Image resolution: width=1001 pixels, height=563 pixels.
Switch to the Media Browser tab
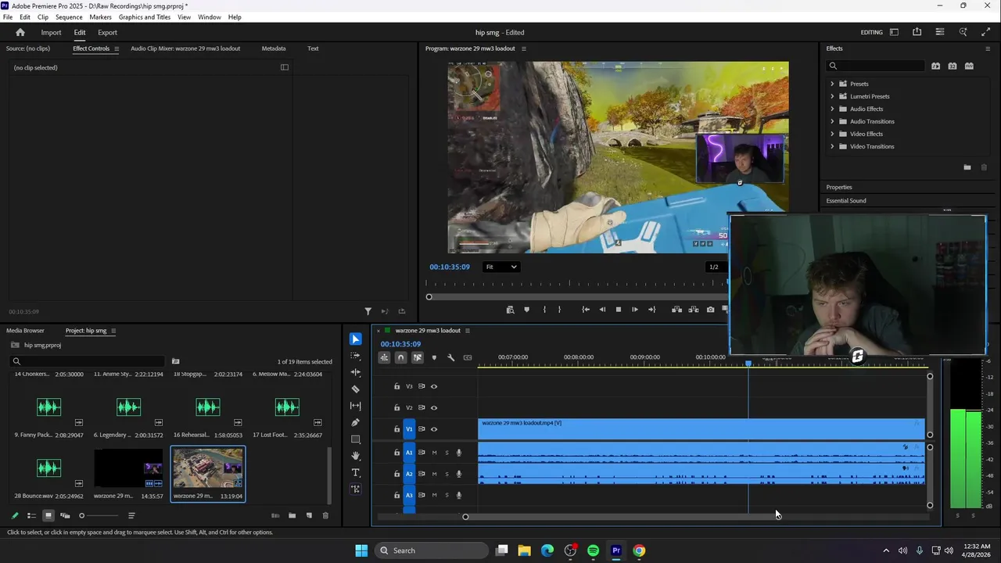click(25, 331)
